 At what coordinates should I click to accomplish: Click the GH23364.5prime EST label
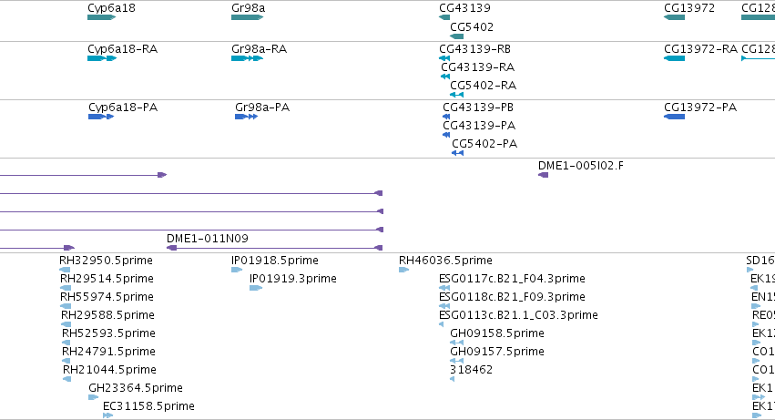[136, 388]
